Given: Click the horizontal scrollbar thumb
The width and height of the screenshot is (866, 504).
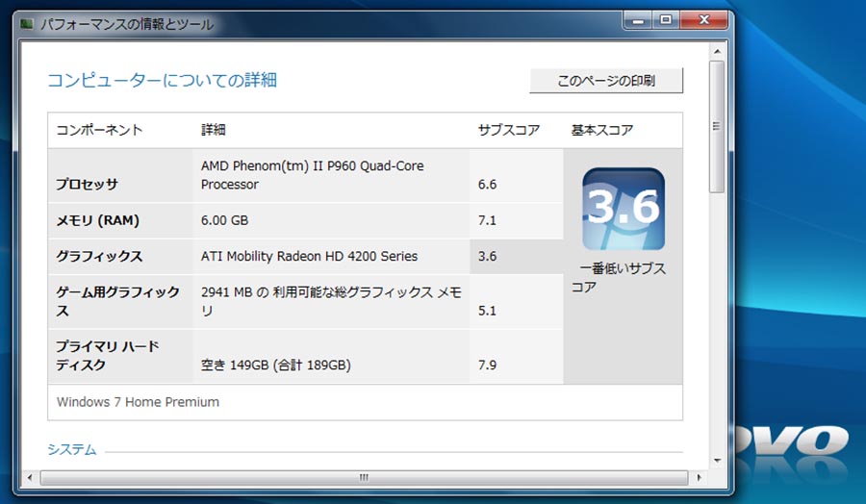Looking at the screenshot, I should point(364,477).
